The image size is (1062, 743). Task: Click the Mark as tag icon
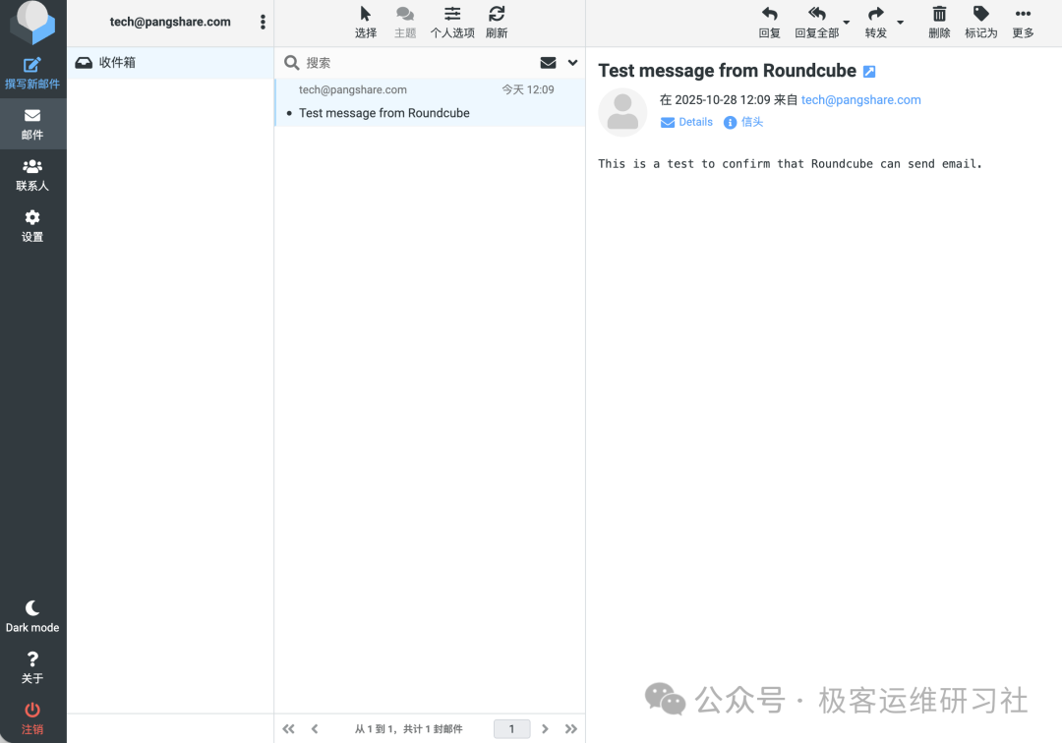click(980, 14)
